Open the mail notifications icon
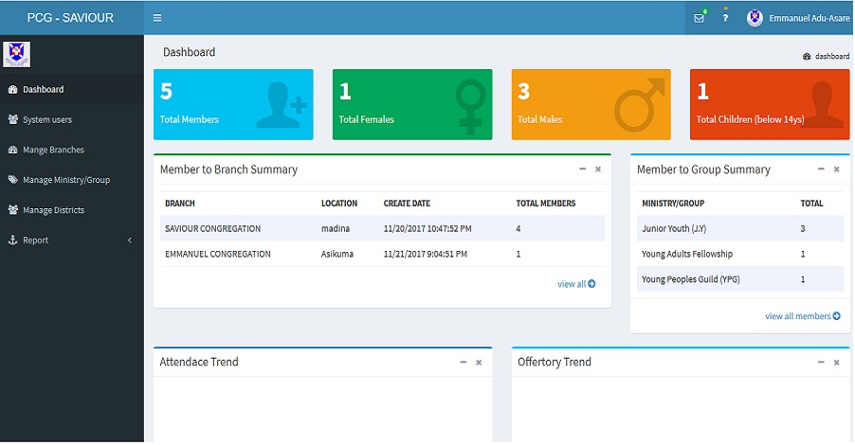Image resolution: width=855 pixels, height=445 pixels. coord(699,18)
